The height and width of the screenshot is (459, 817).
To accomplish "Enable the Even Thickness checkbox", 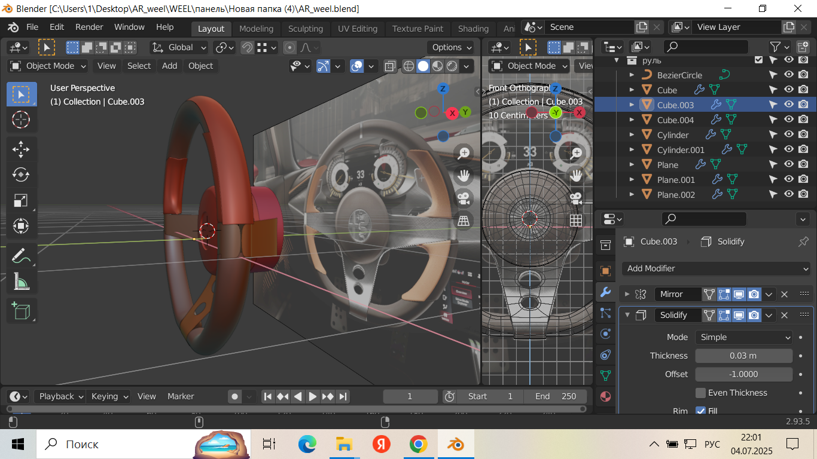I will (x=700, y=393).
